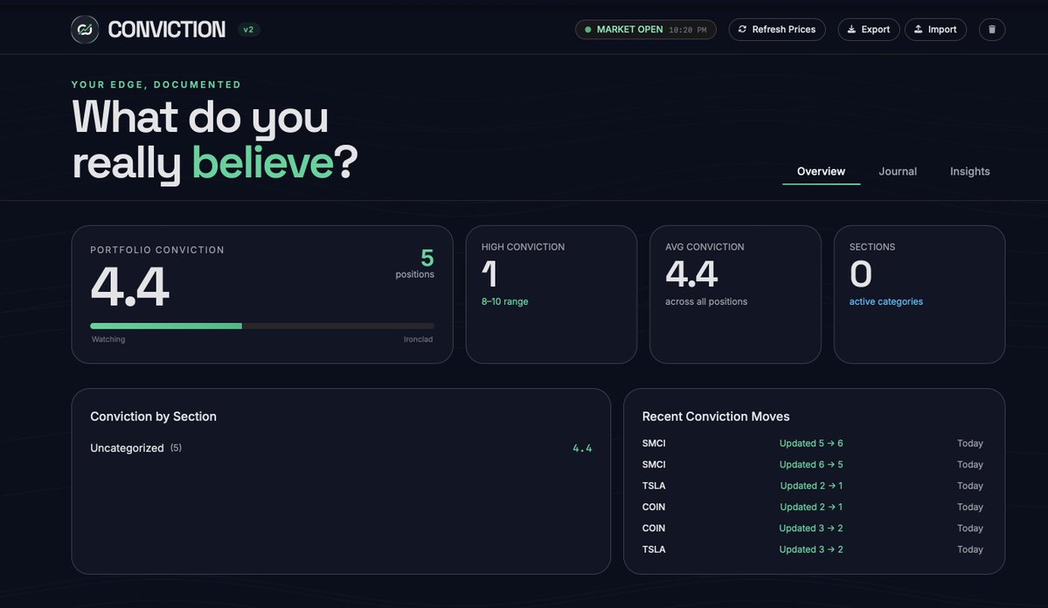Image resolution: width=1048 pixels, height=608 pixels.
Task: Click the 'active categories' link
Action: (885, 301)
